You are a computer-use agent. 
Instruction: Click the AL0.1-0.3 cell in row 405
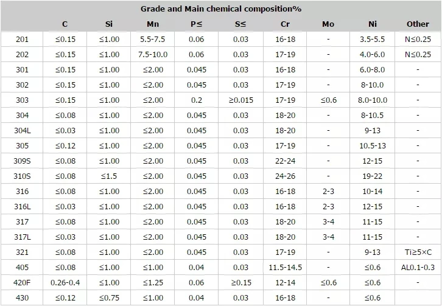click(x=418, y=268)
